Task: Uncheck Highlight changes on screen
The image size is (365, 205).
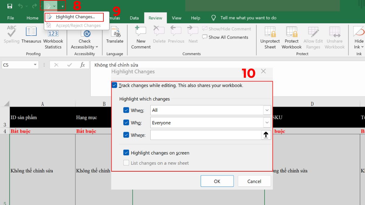Action: click(x=126, y=153)
